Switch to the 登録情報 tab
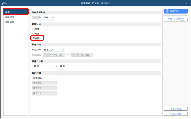Viewport: 191px width, 119px height. pos(9,22)
